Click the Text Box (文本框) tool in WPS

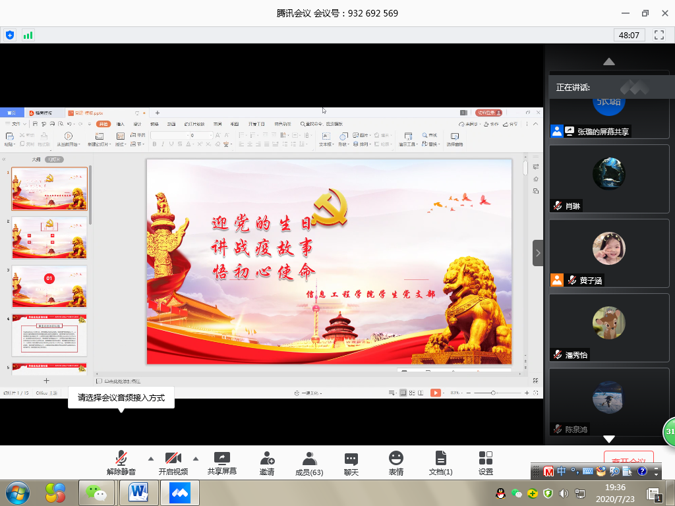pos(326,140)
